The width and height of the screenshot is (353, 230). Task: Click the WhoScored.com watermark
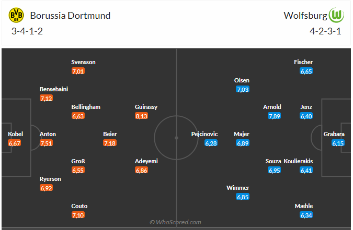(175, 222)
